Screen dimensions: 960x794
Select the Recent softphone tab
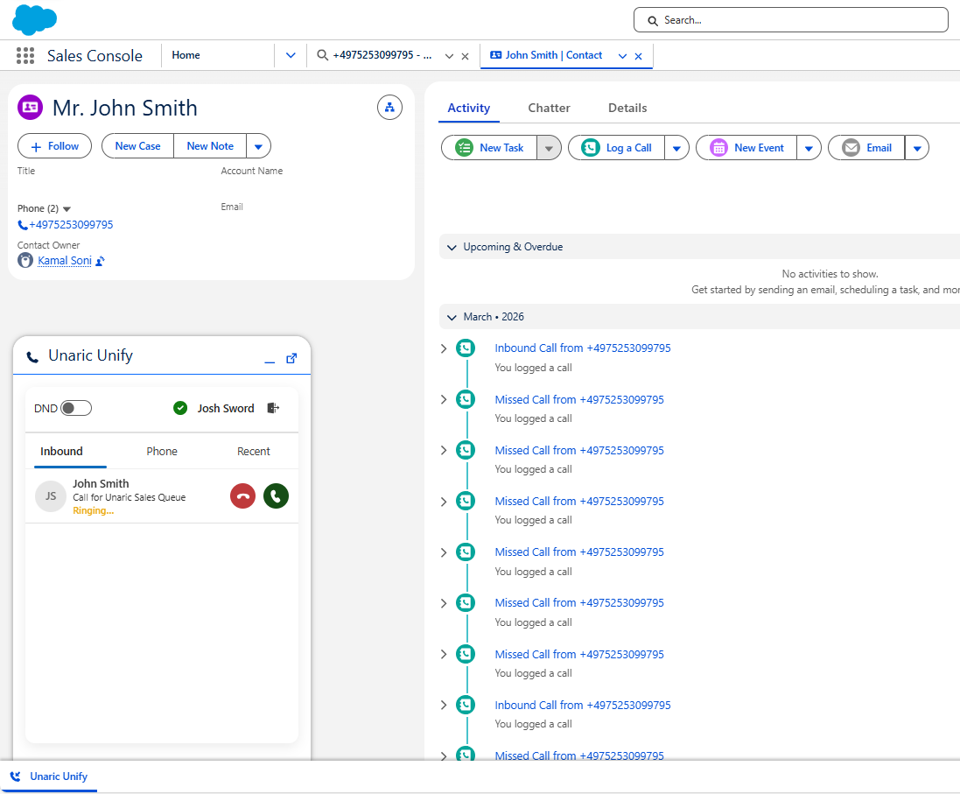tap(254, 452)
